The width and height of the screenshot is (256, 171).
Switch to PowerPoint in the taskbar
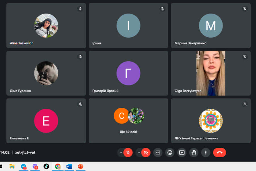80,166
